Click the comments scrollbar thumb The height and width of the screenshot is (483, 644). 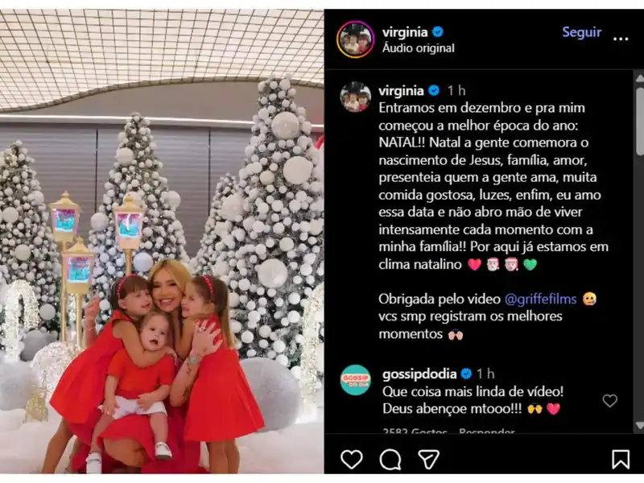point(639,122)
